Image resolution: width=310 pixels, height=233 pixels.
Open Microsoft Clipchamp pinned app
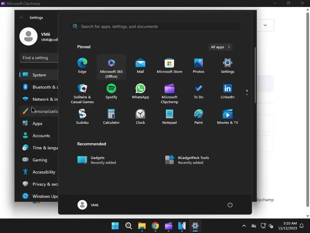coord(170,93)
